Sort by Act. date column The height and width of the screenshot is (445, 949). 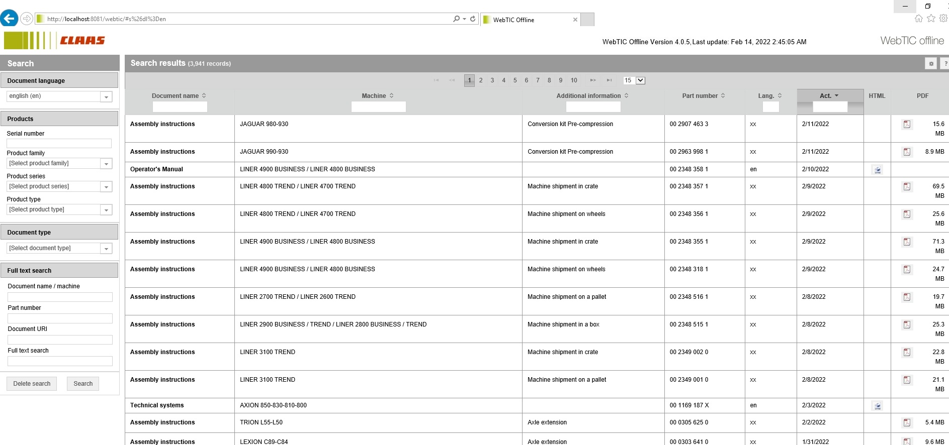click(829, 96)
